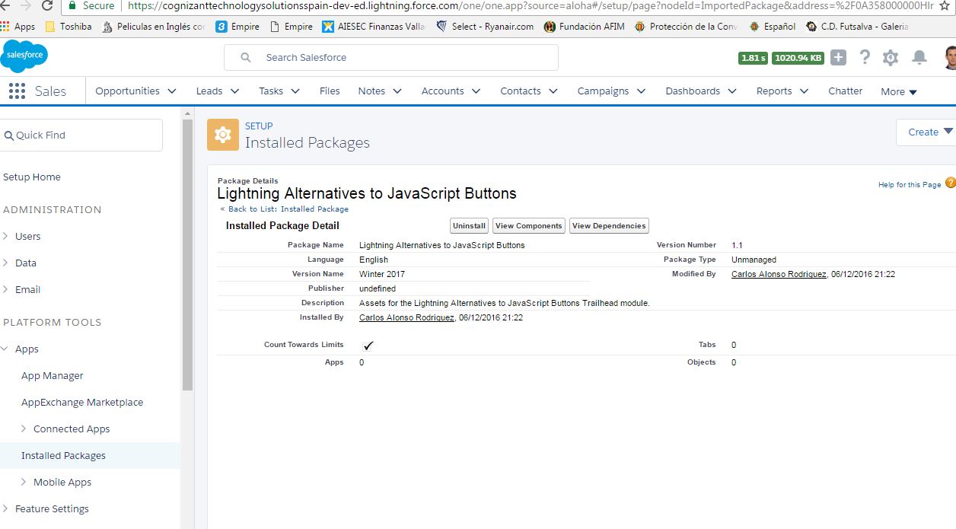Expand the Feature Settings node

(x=6, y=508)
